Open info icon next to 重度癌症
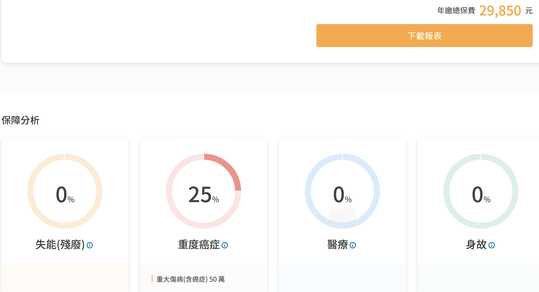Viewport: 539px width, 292px height. 225,245
